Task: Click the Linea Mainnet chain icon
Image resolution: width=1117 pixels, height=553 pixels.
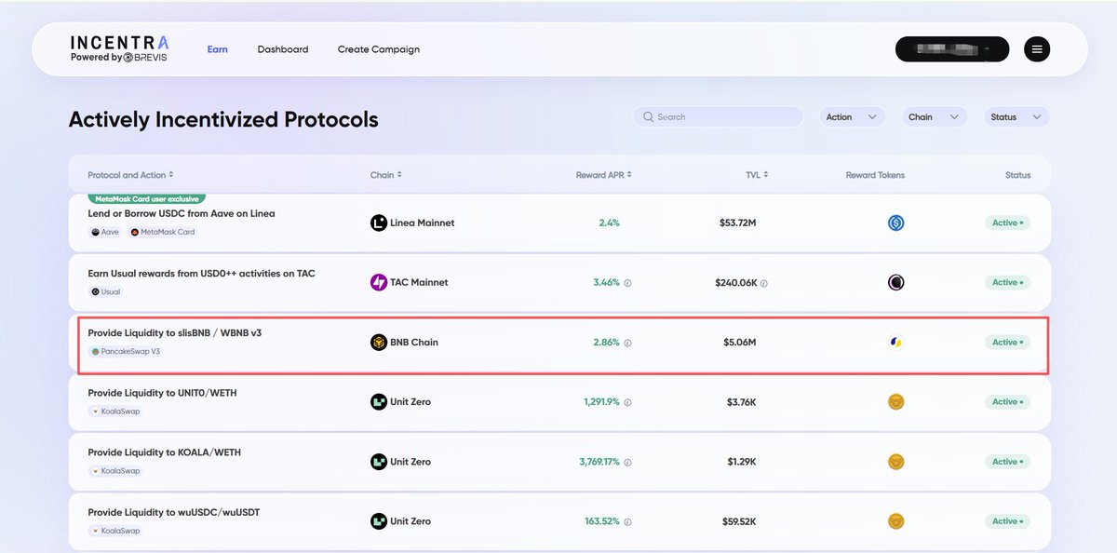Action: coord(379,223)
